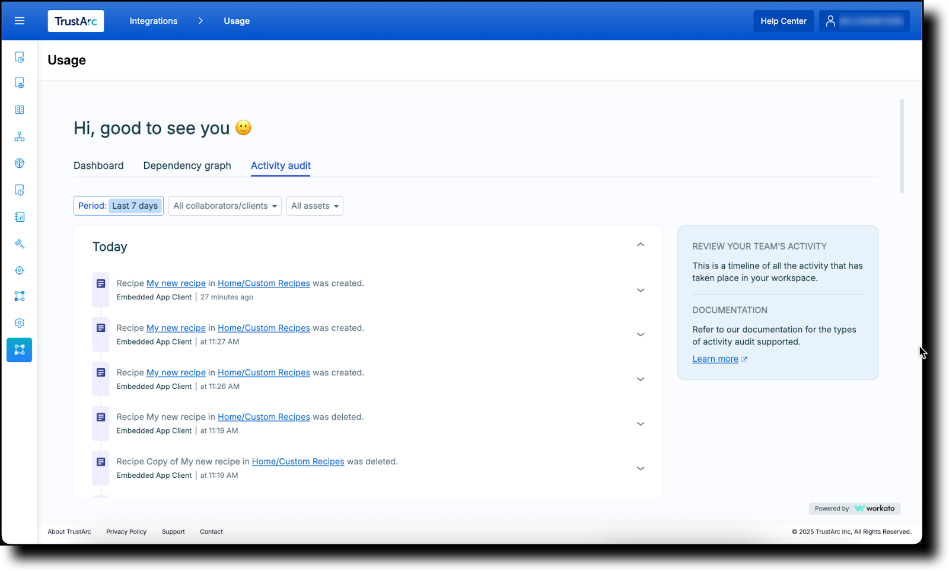The height and width of the screenshot is (571, 949).
Task: Collapse the Today activity section
Action: pyautogui.click(x=640, y=244)
